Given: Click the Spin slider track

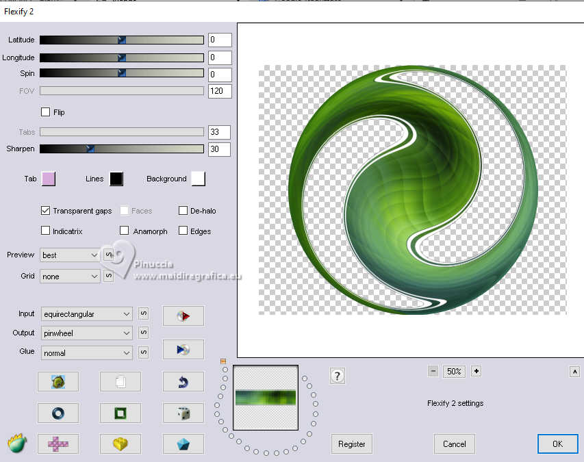Looking at the screenshot, I should [122, 73].
